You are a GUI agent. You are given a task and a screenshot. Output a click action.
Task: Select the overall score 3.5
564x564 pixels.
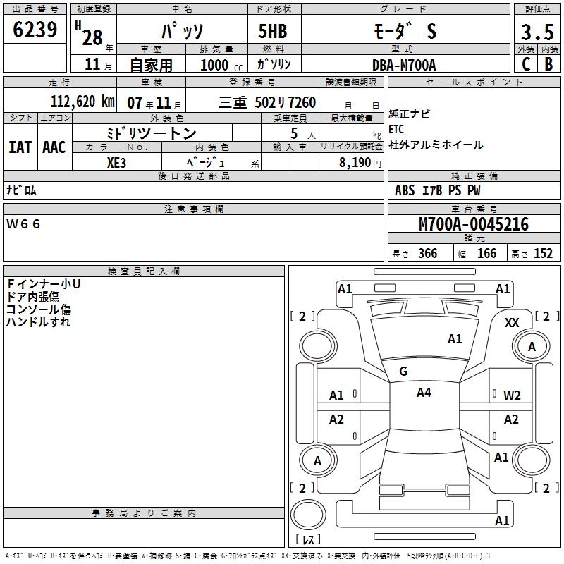coord(537,32)
